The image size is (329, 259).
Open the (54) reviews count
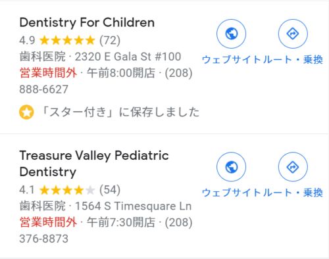point(110,190)
